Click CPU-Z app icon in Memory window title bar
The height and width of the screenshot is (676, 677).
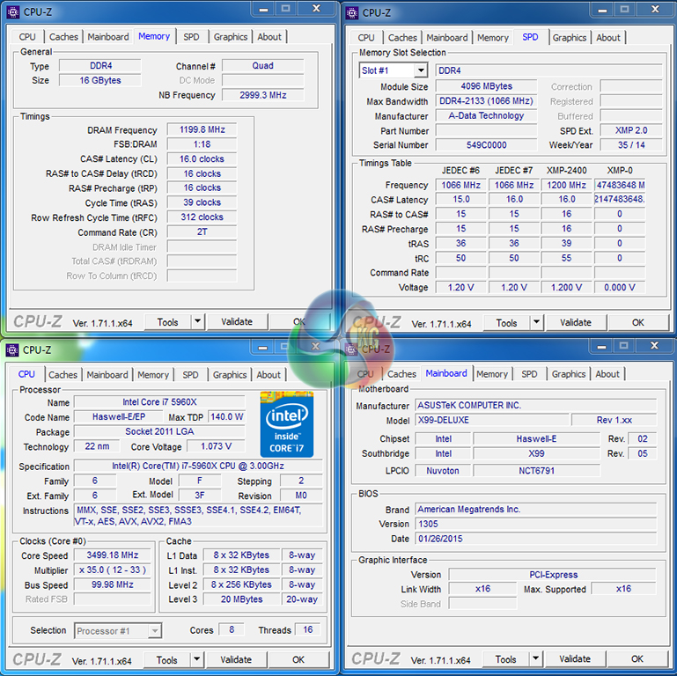click(13, 11)
